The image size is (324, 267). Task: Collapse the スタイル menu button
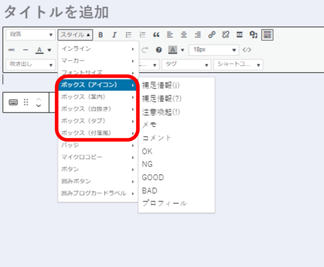pyautogui.click(x=75, y=35)
